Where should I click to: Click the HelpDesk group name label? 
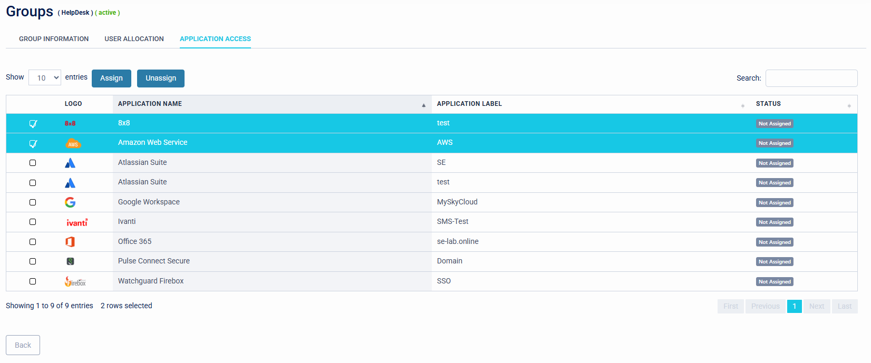coord(75,13)
